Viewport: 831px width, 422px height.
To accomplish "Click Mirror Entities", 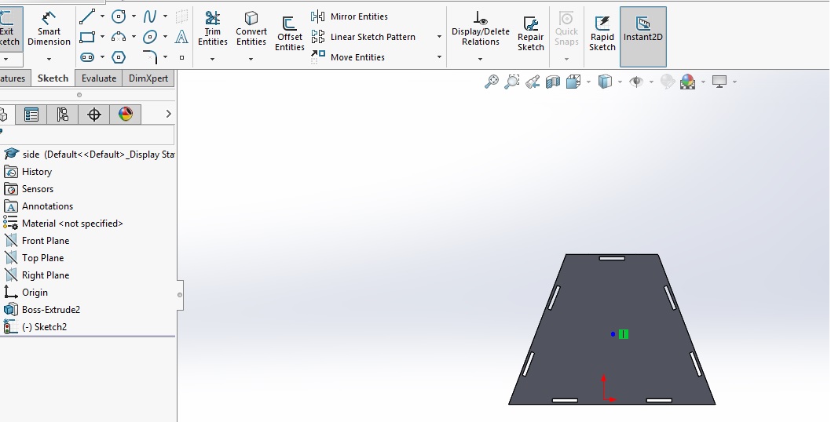I will (x=350, y=16).
